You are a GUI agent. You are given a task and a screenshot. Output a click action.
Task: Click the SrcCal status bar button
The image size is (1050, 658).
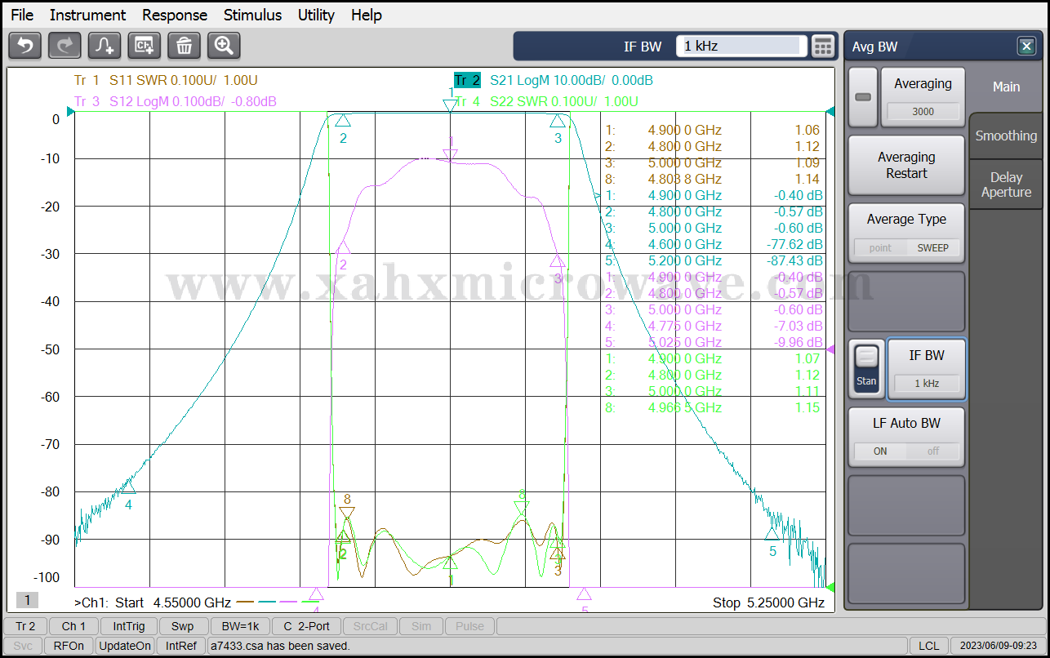click(x=370, y=626)
